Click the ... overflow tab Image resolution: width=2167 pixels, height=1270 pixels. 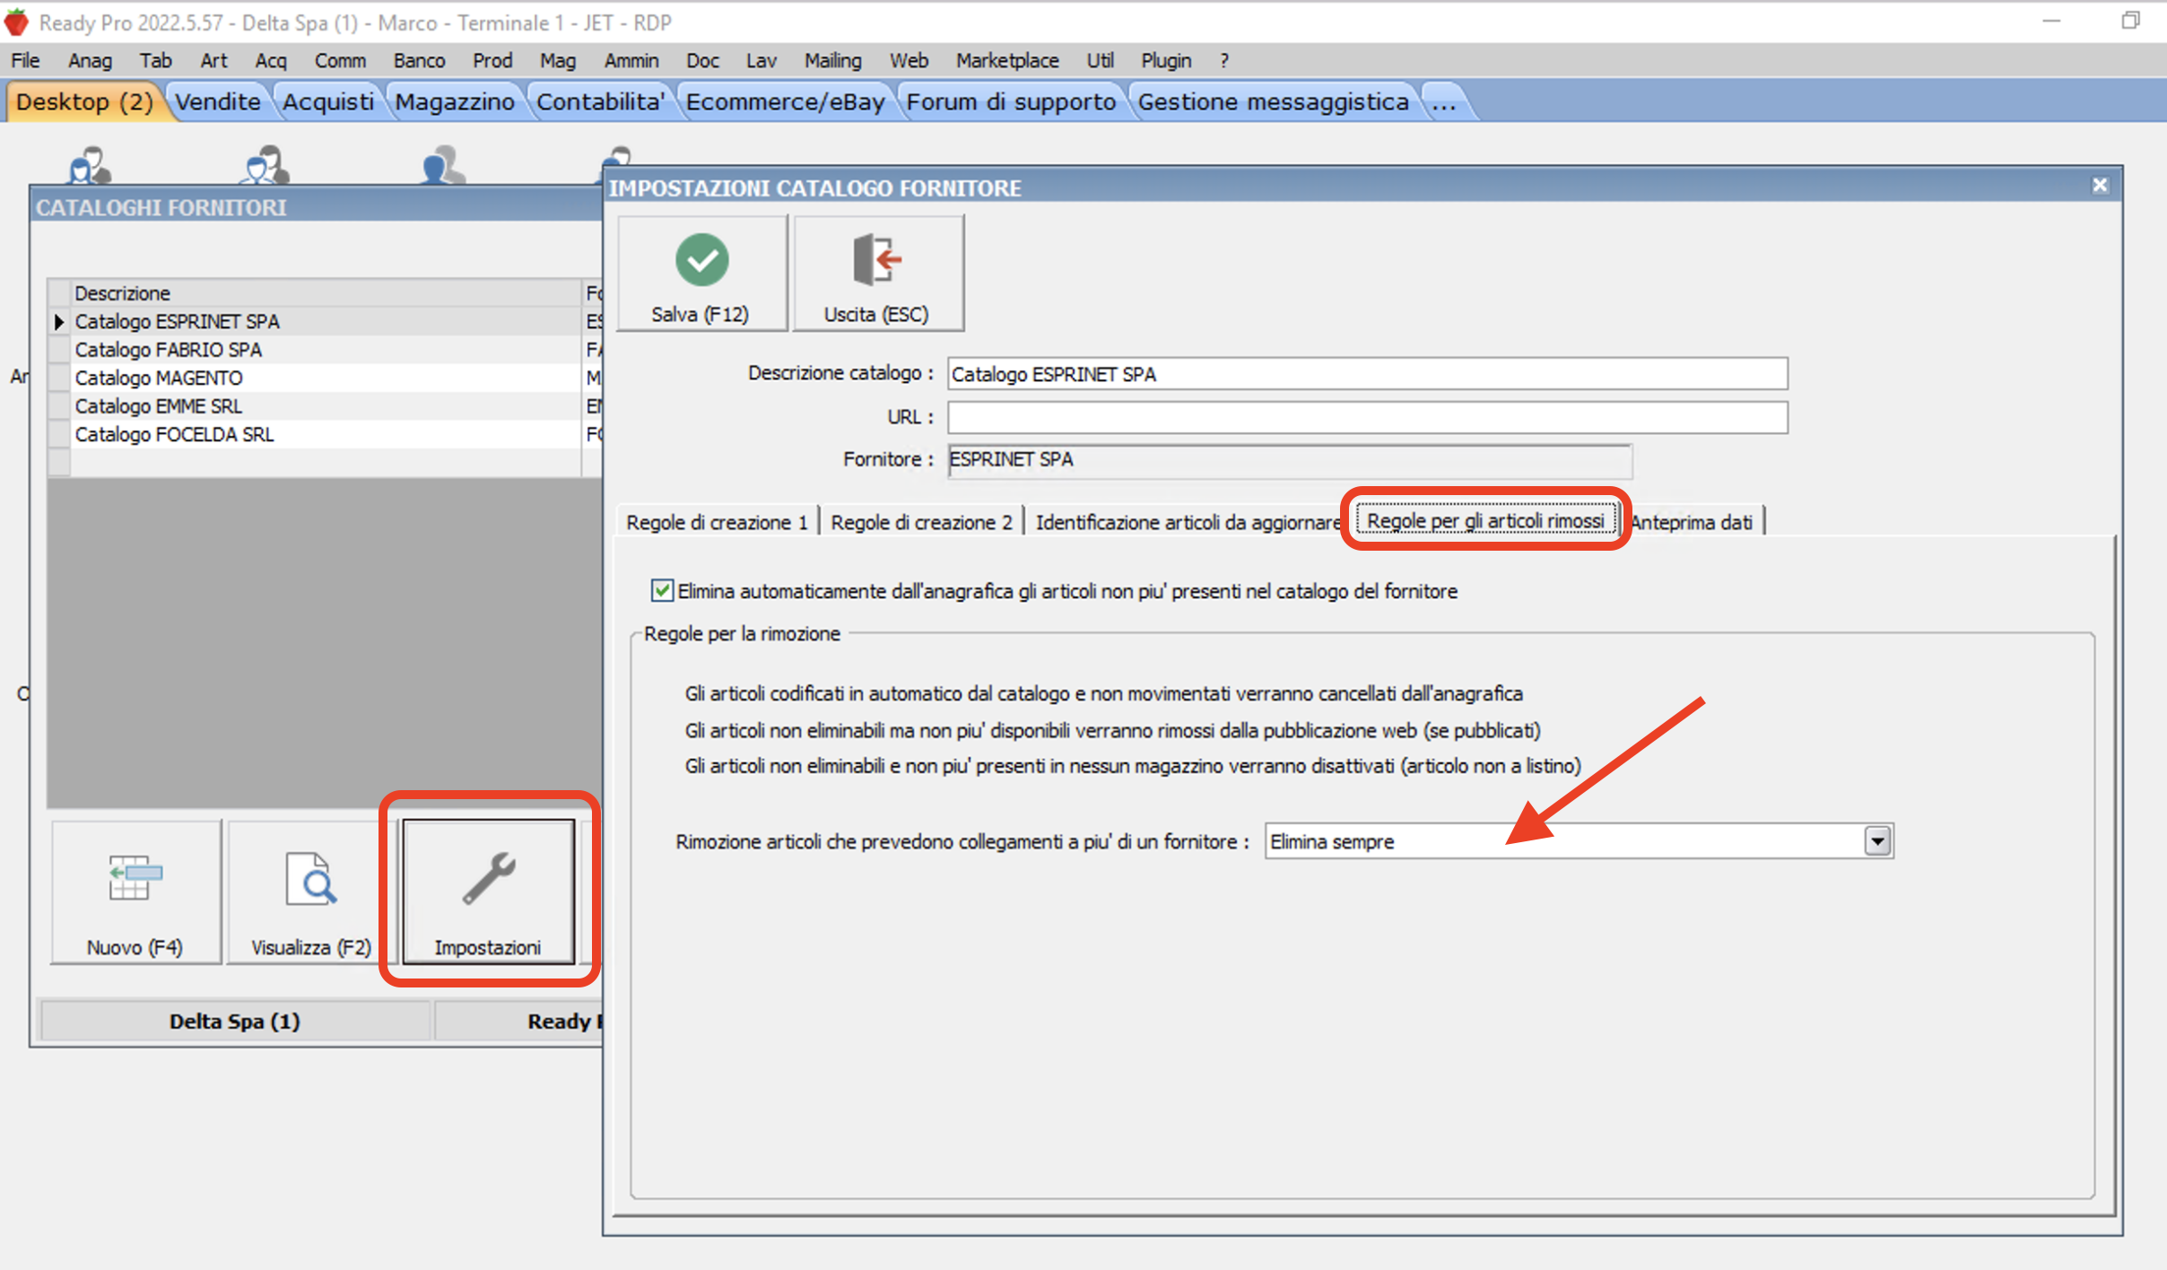click(x=1444, y=101)
